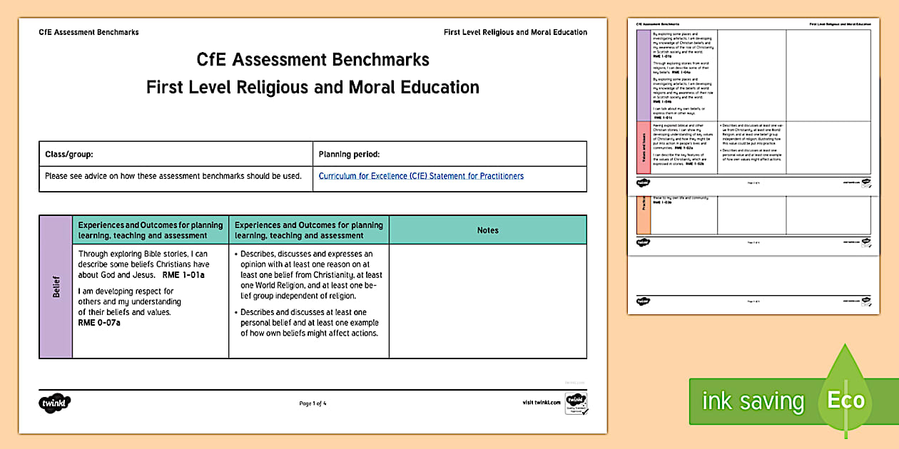Click the ink saving label
Screen dimensions: 899x449
tap(753, 401)
